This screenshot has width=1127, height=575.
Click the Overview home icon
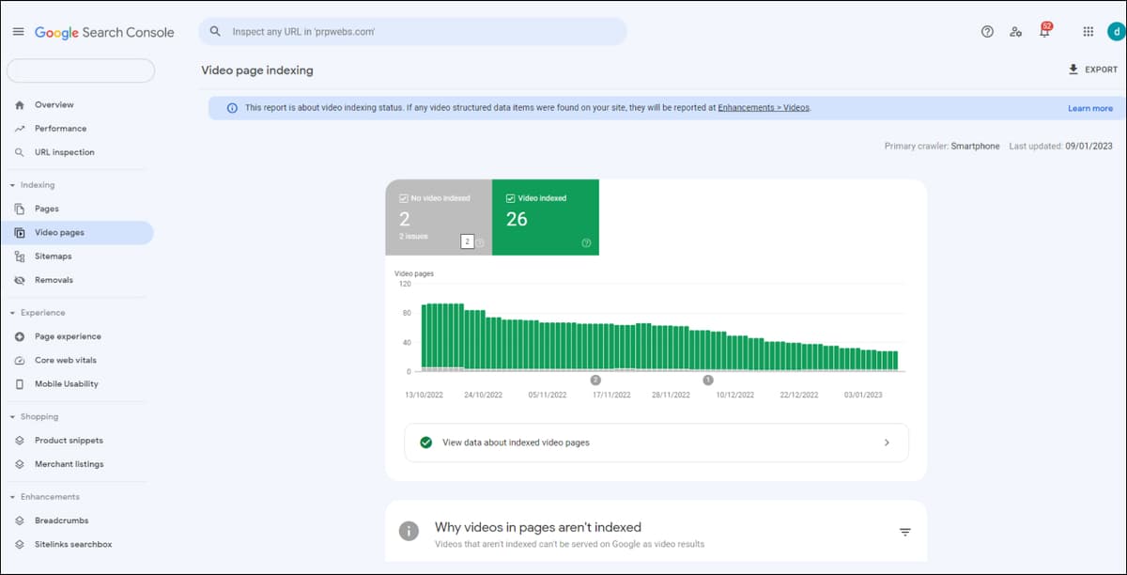tap(20, 104)
